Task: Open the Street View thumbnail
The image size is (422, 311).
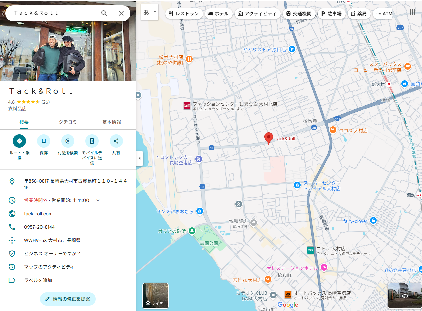Action: point(405,296)
